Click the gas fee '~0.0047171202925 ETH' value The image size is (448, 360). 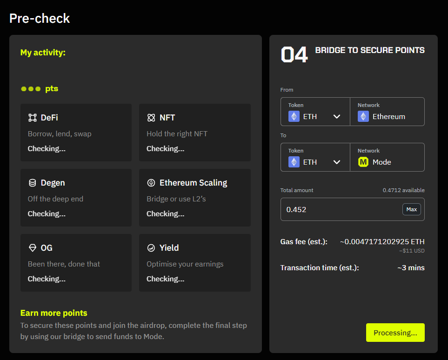[382, 242]
